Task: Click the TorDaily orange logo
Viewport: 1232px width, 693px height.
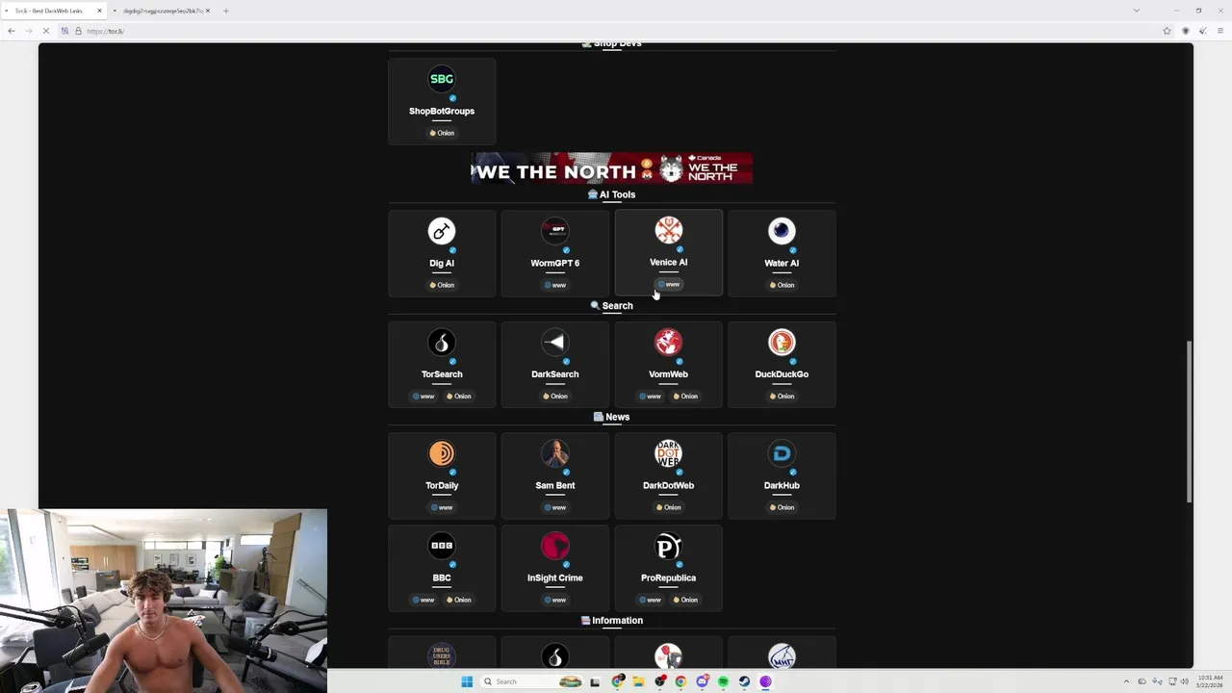Action: click(442, 453)
